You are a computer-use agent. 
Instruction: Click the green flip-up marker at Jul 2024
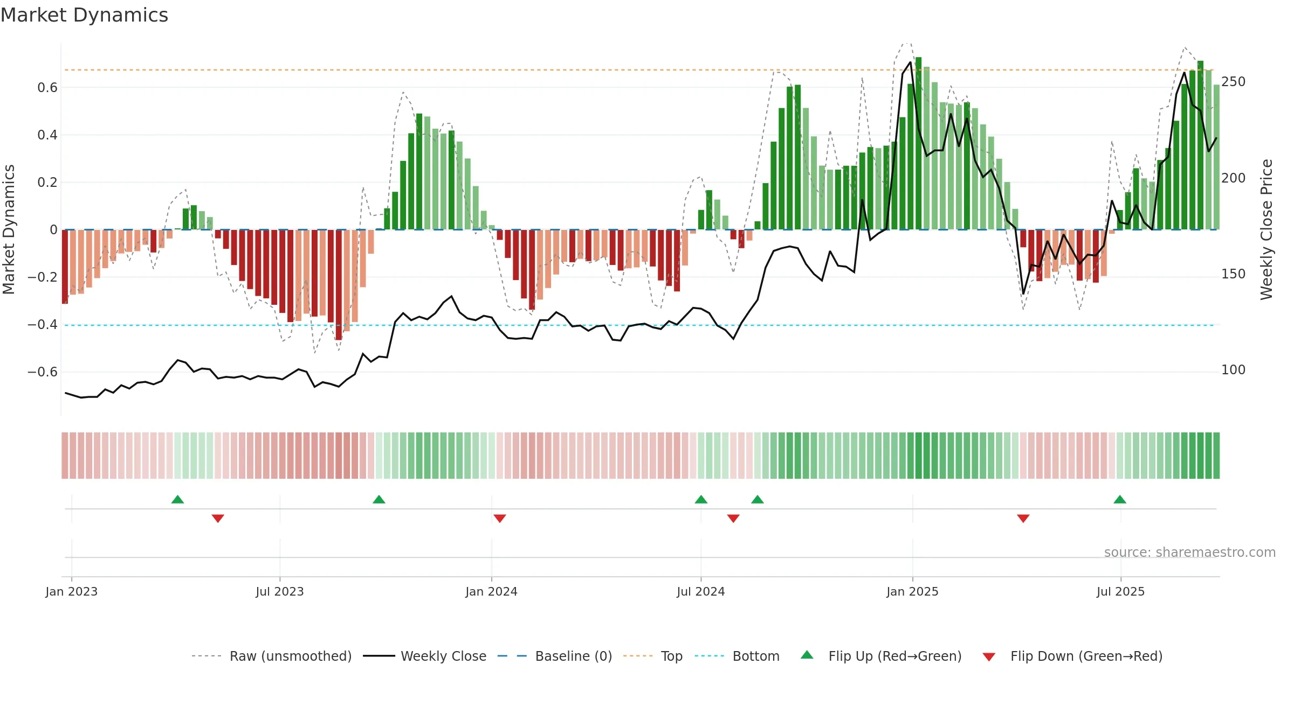click(701, 499)
